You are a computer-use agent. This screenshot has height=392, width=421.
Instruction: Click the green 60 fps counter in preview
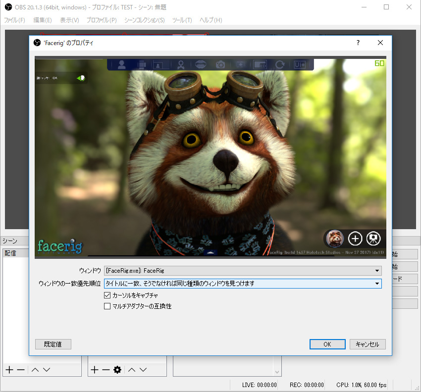379,63
